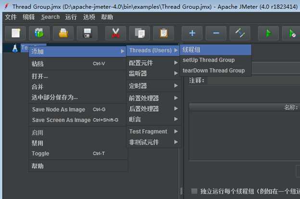This screenshot has height=199, width=300.
Task: Click Start no pauses icon
Action: 291,33
